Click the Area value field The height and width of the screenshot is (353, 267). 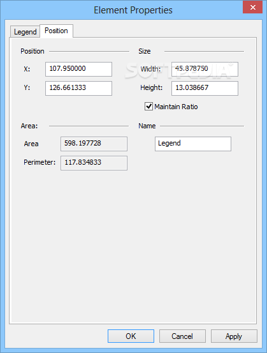[x=94, y=144]
